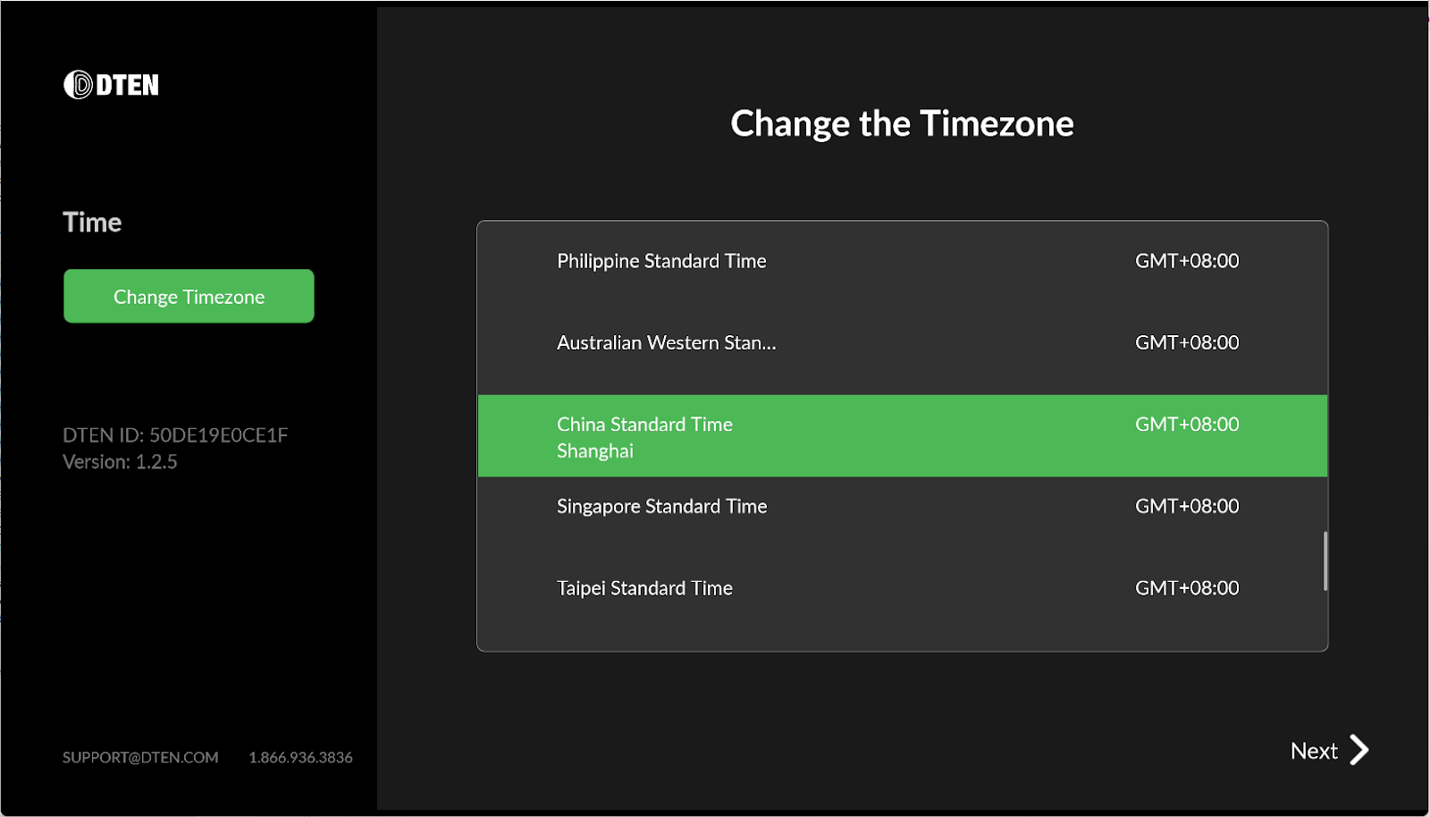
Task: Click GMT+08:00 offset in Philippine row
Action: click(x=1187, y=261)
